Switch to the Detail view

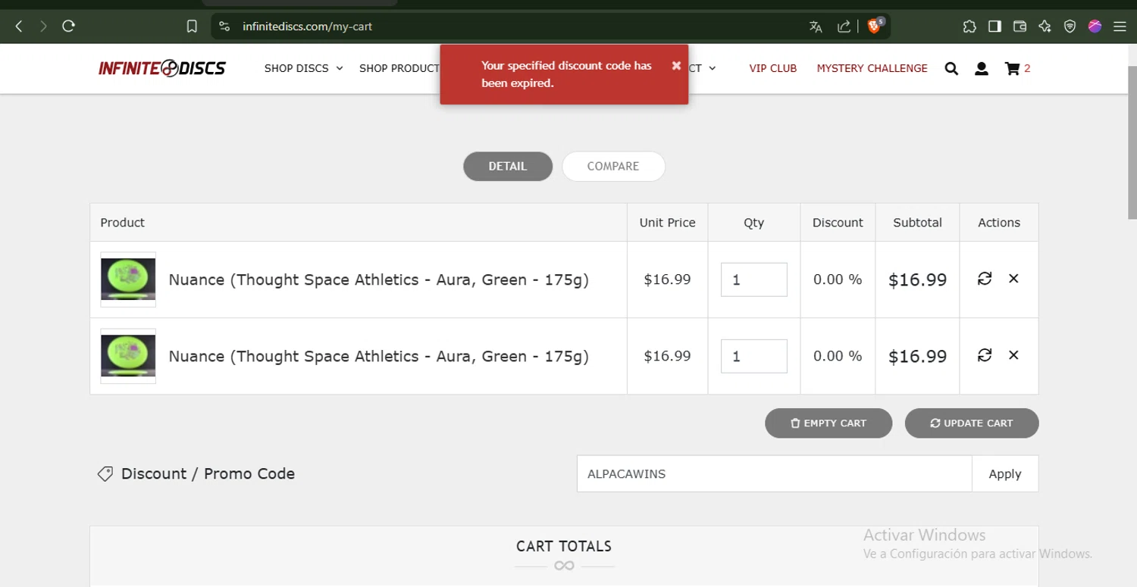pos(508,166)
